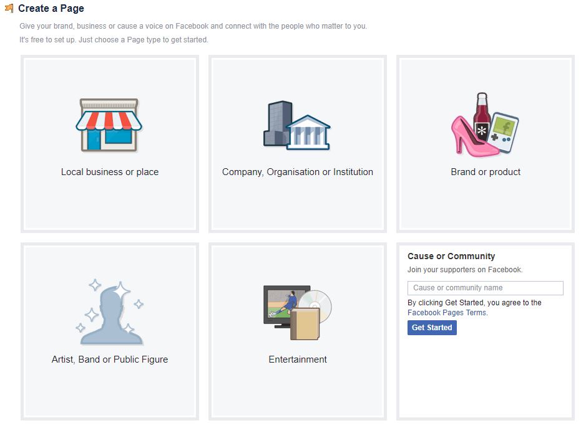The image size is (586, 433).
Task: Click the Get Started button
Action: [432, 328]
